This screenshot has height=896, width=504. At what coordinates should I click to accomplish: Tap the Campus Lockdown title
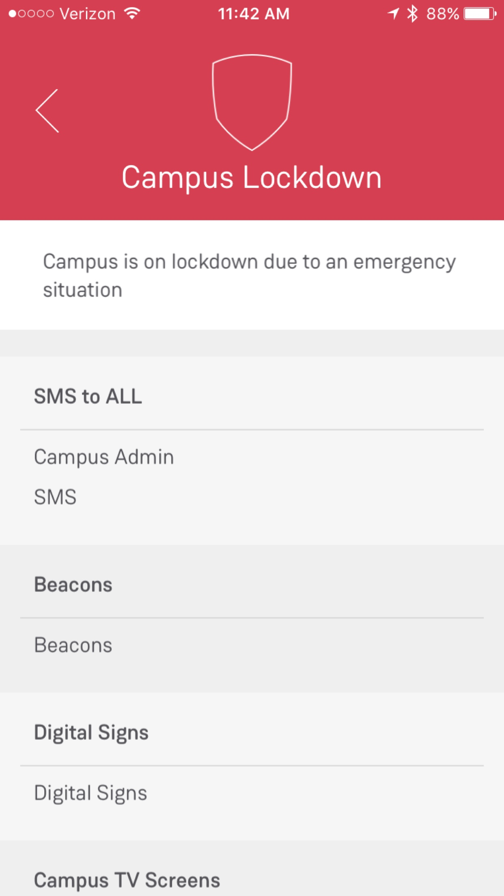[x=252, y=177]
